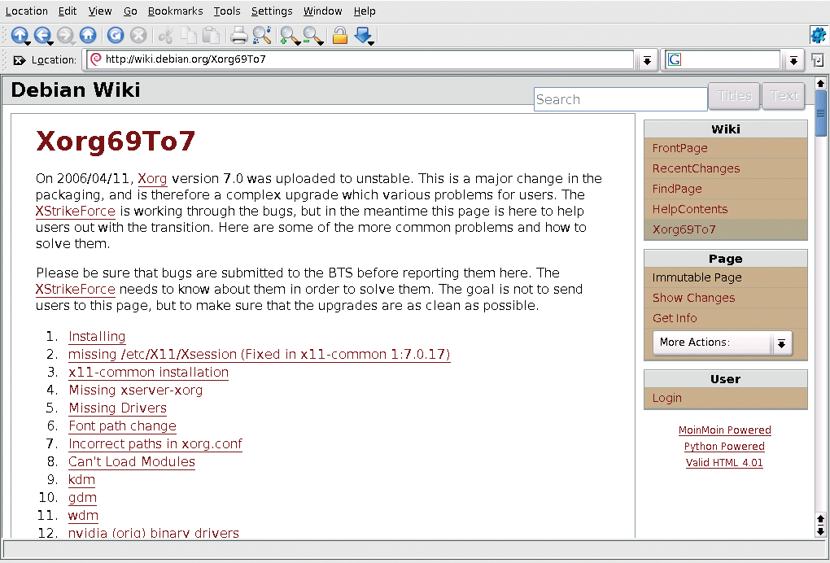Reload the page with the refresh icon
The image size is (830, 563).
click(x=116, y=36)
